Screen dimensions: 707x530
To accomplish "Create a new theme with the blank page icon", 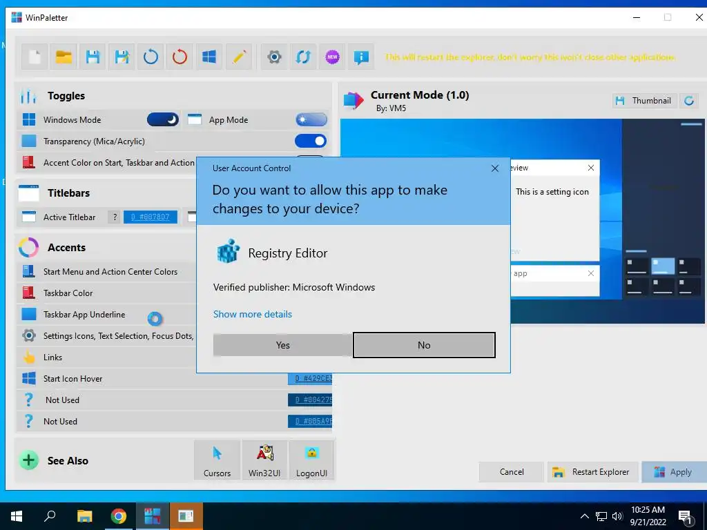I will coord(35,57).
